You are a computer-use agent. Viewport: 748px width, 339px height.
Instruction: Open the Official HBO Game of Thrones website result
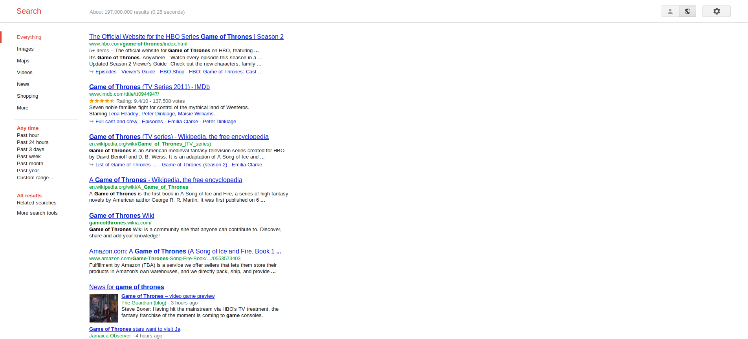[186, 36]
